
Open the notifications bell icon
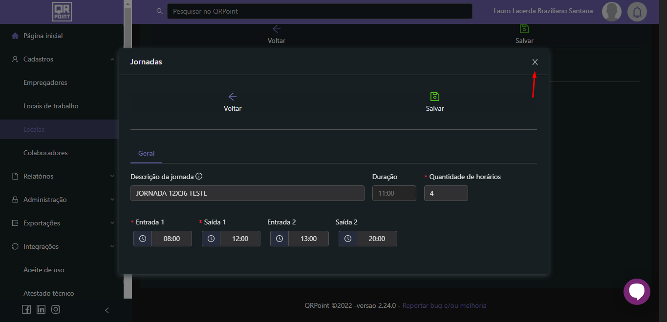[x=637, y=12]
